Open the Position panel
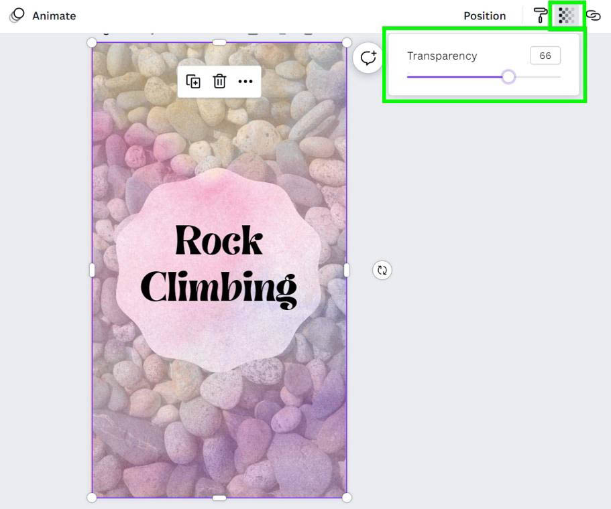Image resolution: width=611 pixels, height=509 pixels. [x=484, y=16]
